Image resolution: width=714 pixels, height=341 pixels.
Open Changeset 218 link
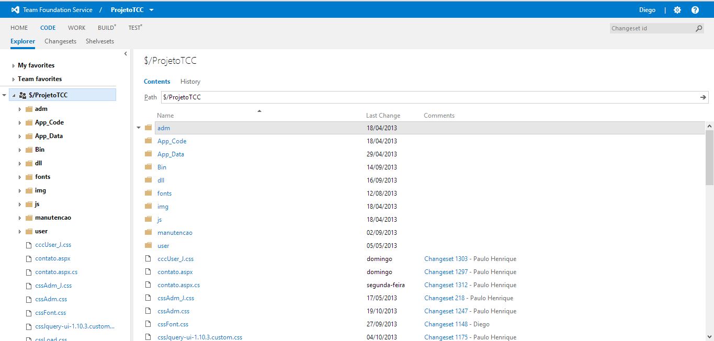(445, 298)
